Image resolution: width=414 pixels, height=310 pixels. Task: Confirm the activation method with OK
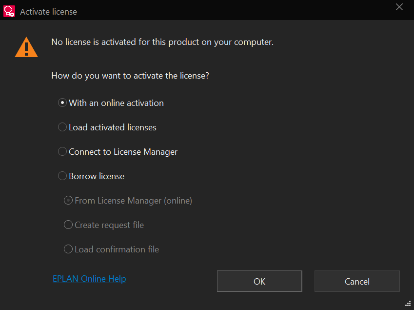tap(259, 281)
